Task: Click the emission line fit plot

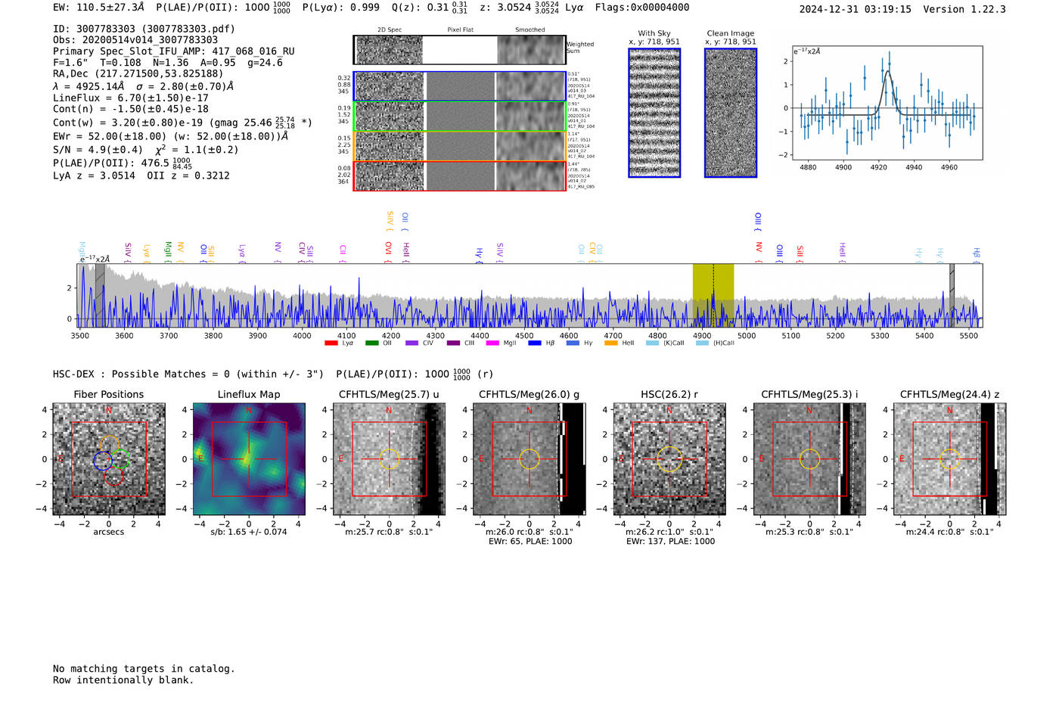Action: 887,103
